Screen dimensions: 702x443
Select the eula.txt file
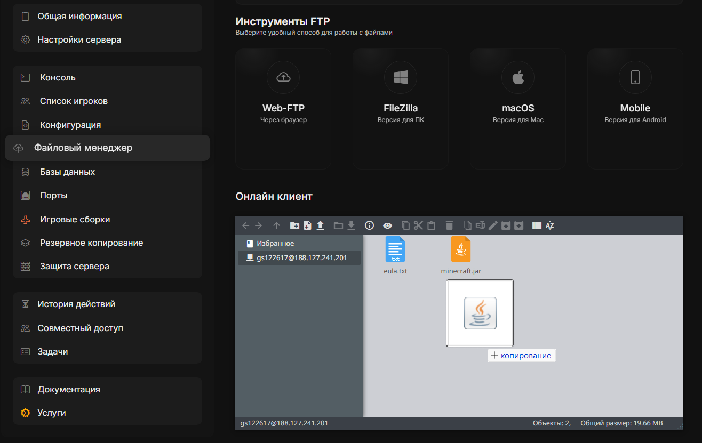click(x=395, y=256)
